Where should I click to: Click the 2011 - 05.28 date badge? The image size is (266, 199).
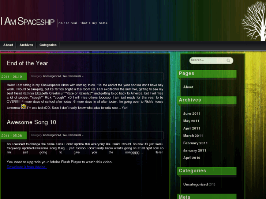(13, 135)
